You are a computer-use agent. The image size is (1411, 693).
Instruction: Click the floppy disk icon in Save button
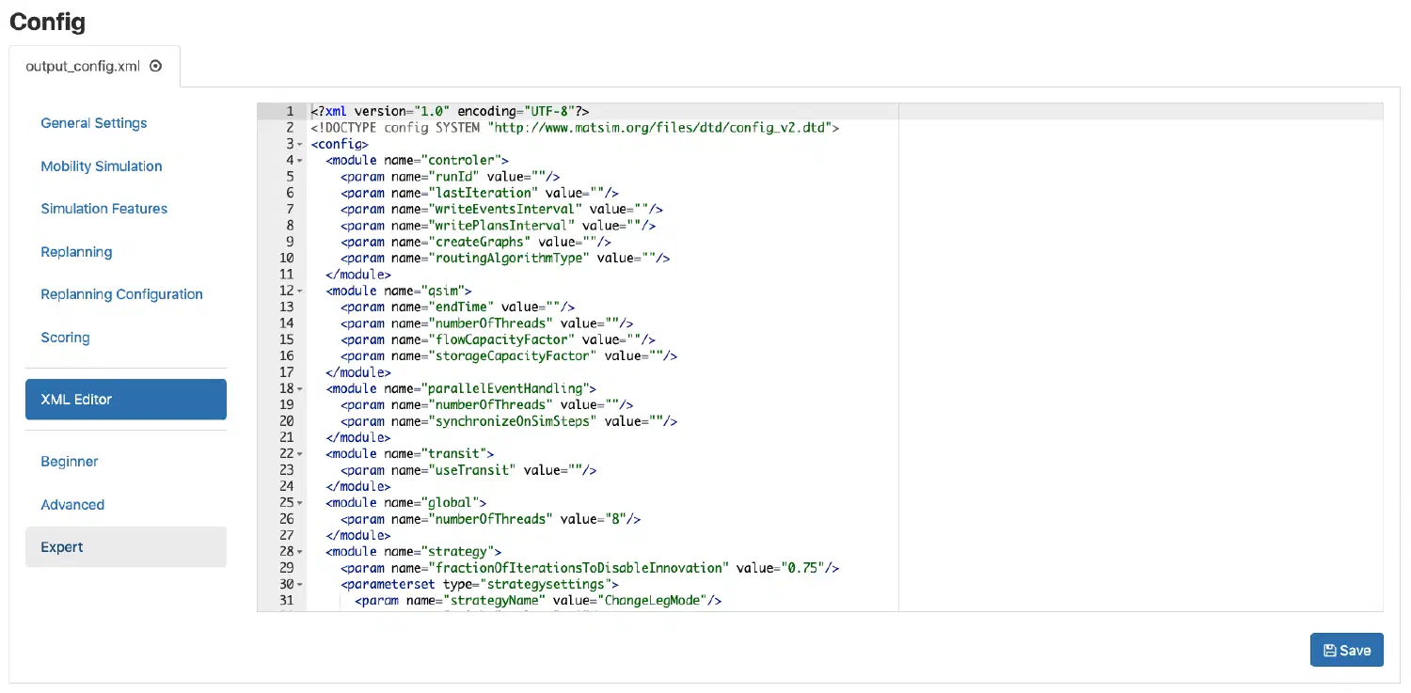coord(1329,650)
